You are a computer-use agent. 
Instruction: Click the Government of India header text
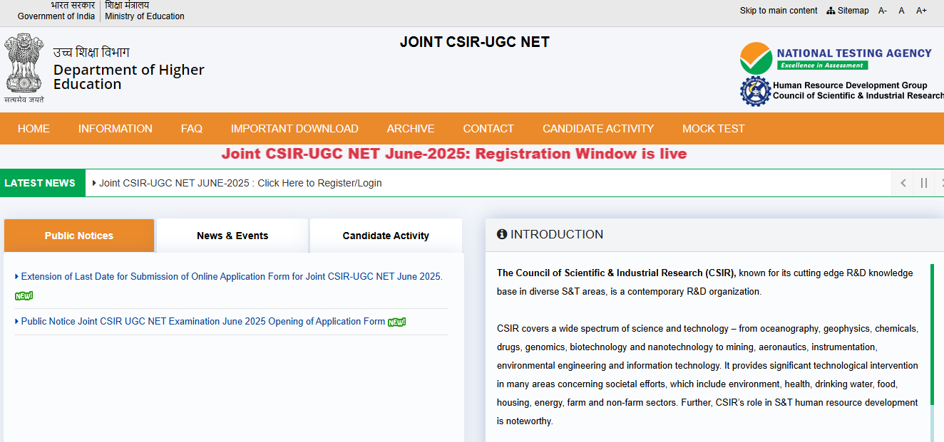click(56, 16)
